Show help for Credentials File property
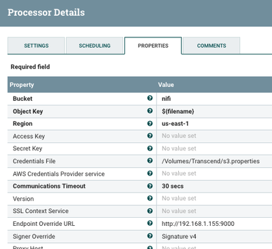272x249 pixels. point(150,161)
